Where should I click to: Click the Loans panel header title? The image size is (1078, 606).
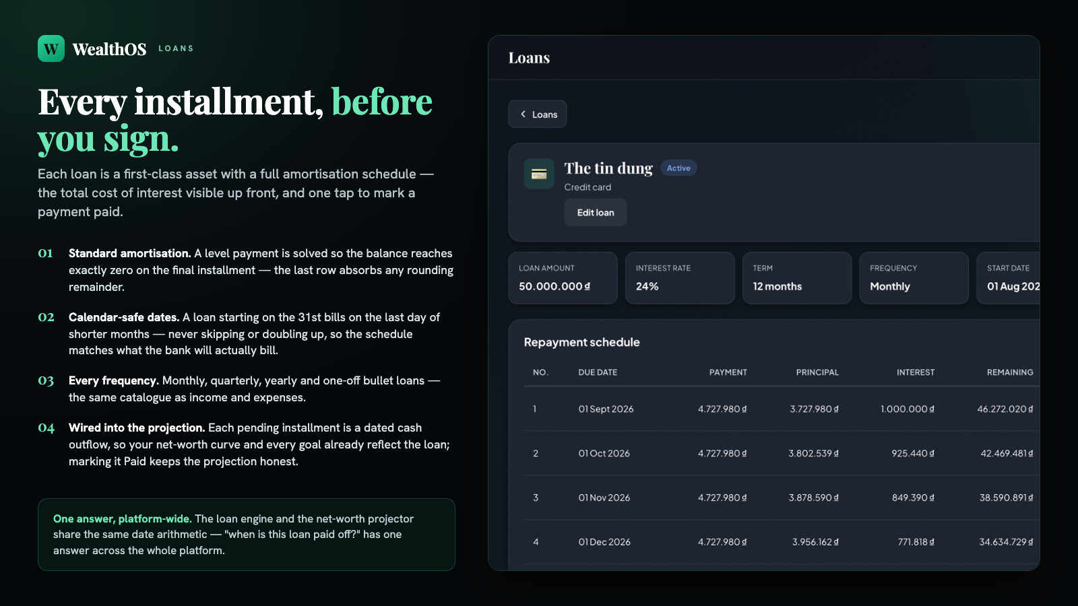pos(529,58)
